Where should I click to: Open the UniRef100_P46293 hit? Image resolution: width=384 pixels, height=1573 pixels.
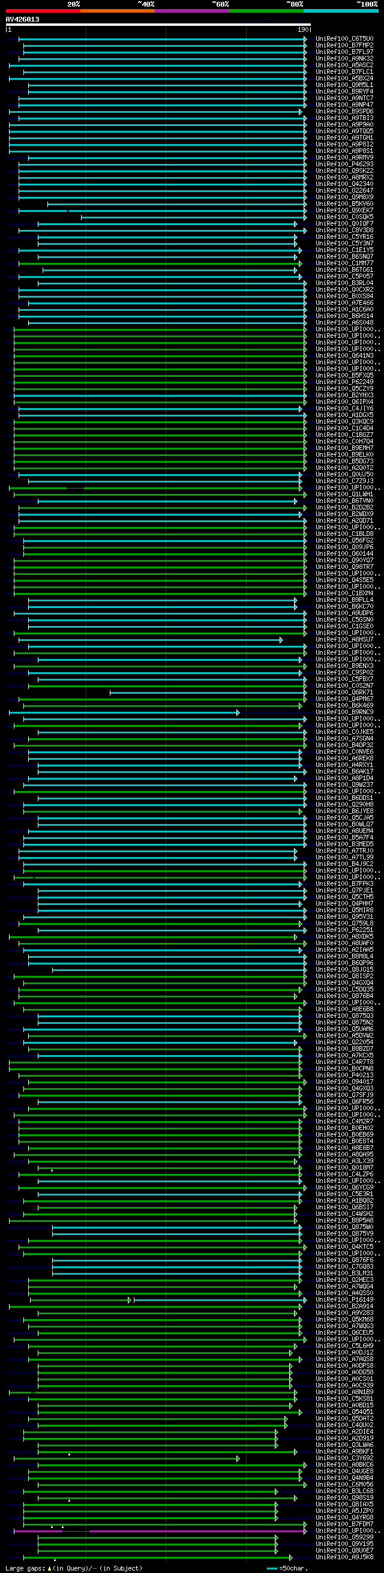click(x=344, y=164)
